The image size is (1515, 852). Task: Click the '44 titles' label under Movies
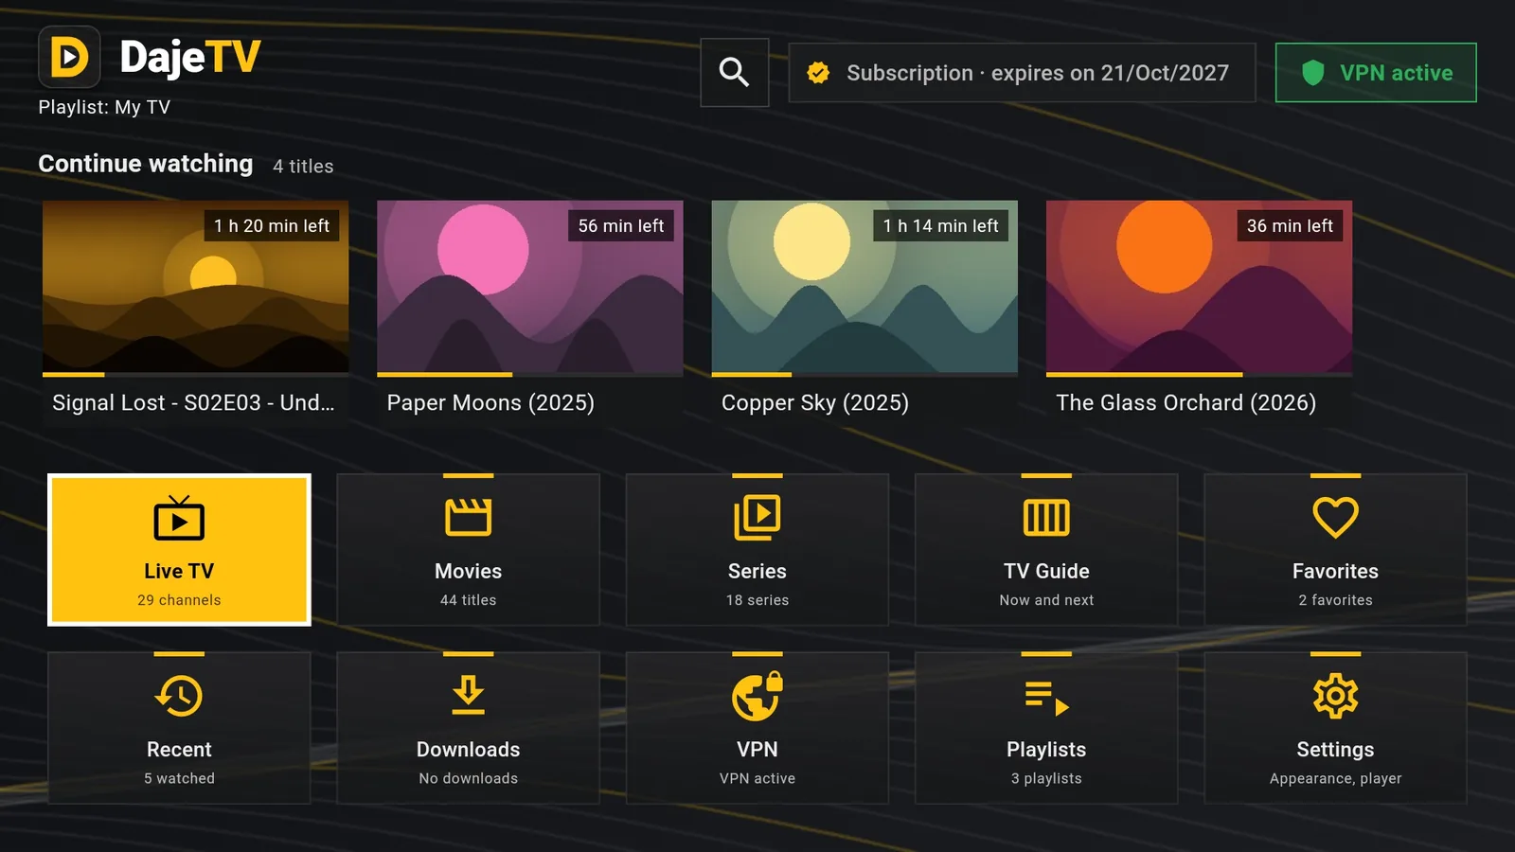coord(468,600)
